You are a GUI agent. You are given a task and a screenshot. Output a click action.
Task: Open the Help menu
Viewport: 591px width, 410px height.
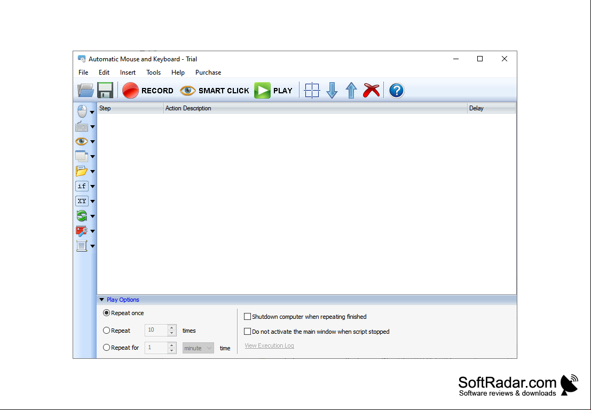pos(178,73)
